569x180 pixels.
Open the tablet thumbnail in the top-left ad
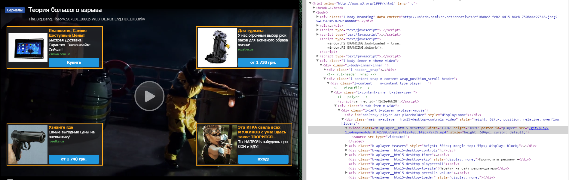click(x=28, y=47)
